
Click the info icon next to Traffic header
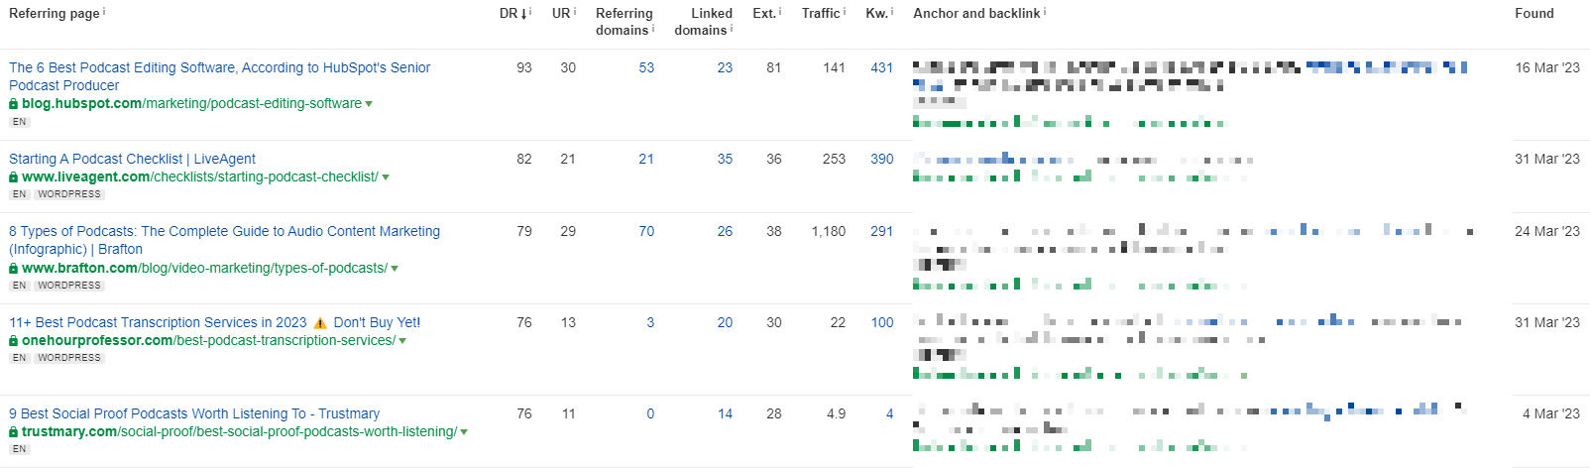(x=845, y=11)
